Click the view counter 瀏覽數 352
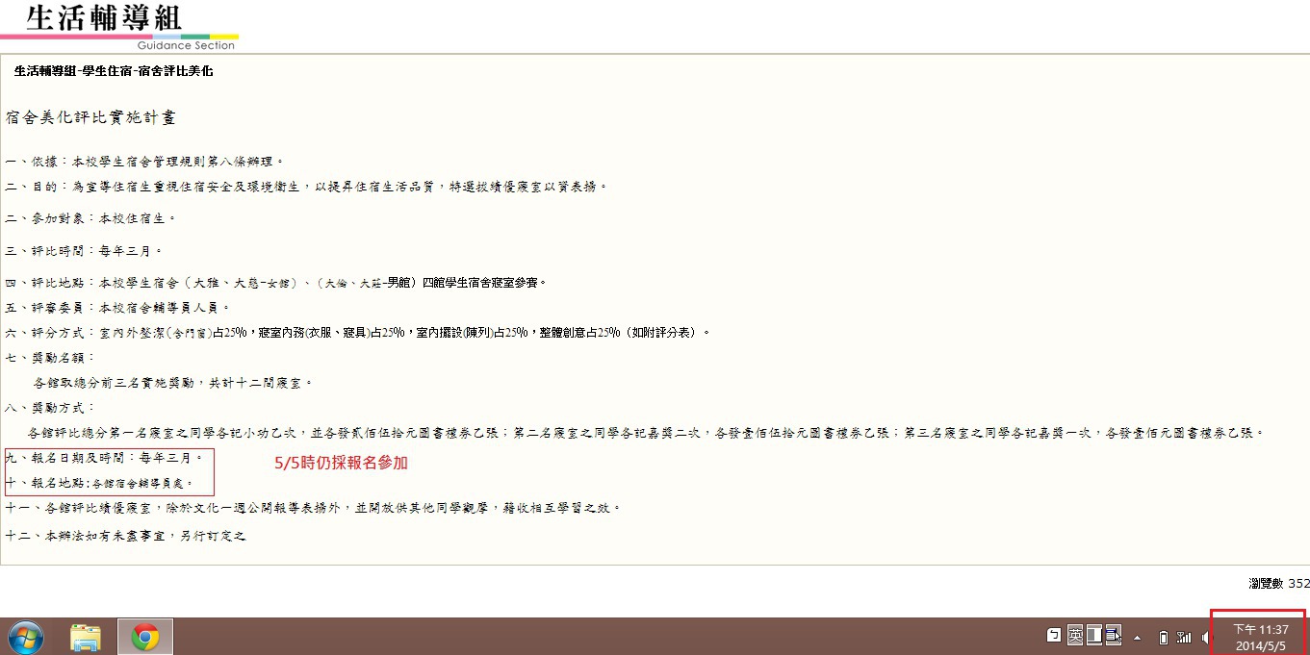The height and width of the screenshot is (655, 1310). pyautogui.click(x=1279, y=583)
